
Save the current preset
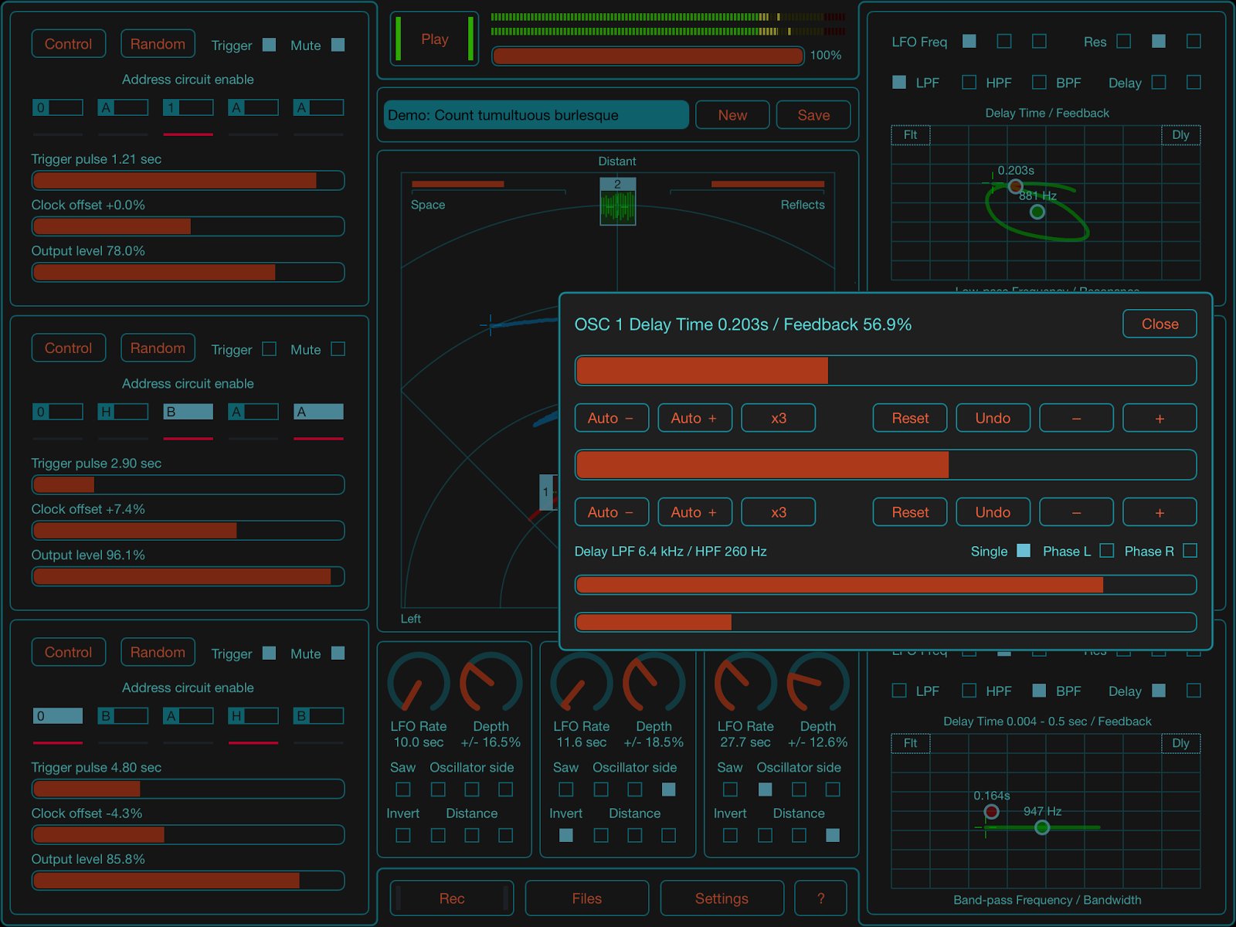coord(813,115)
